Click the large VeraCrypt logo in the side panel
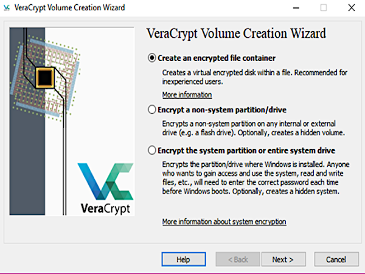365x274 pixels. click(105, 189)
